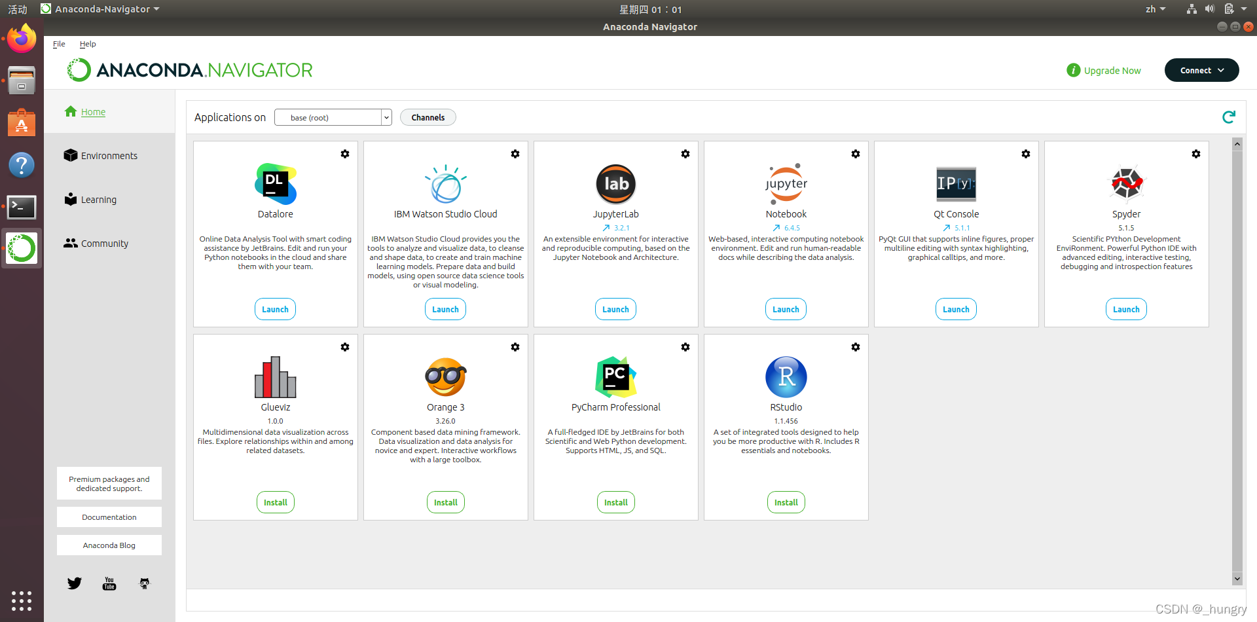This screenshot has height=622, width=1257.
Task: Open RStudio card settings gear
Action: (x=856, y=347)
